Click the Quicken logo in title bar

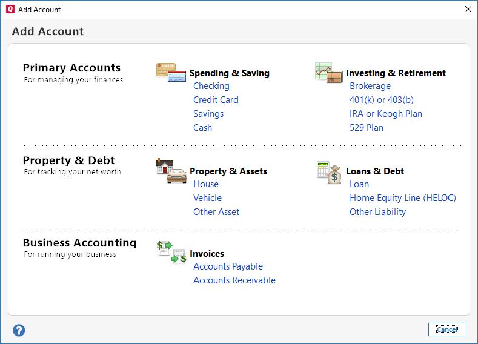[8, 9]
